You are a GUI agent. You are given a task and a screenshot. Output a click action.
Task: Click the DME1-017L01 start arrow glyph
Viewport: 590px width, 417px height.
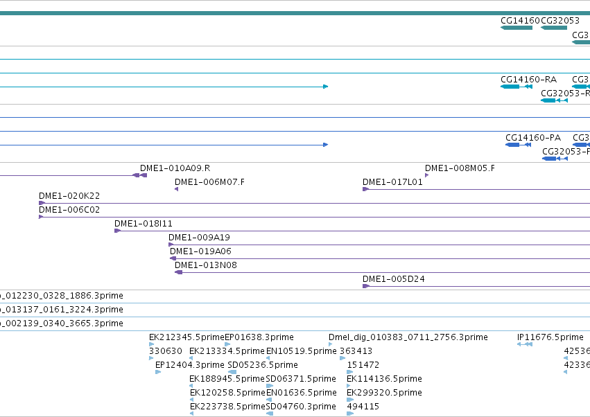[366, 189]
